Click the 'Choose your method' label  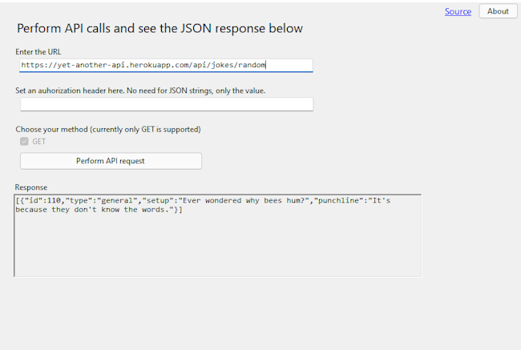(x=108, y=129)
